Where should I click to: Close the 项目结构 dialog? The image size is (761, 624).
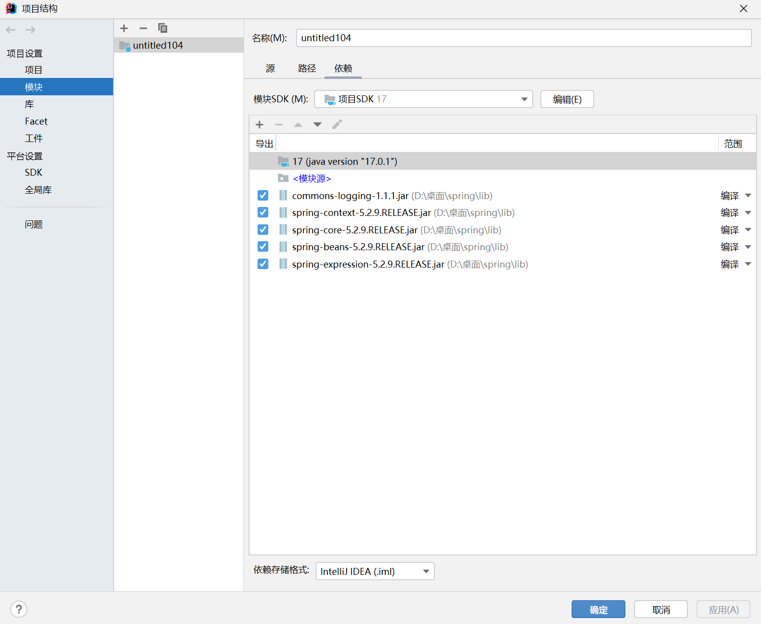pos(744,8)
